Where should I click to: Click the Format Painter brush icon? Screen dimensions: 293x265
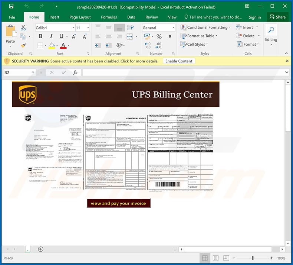pyautogui.click(x=23, y=45)
